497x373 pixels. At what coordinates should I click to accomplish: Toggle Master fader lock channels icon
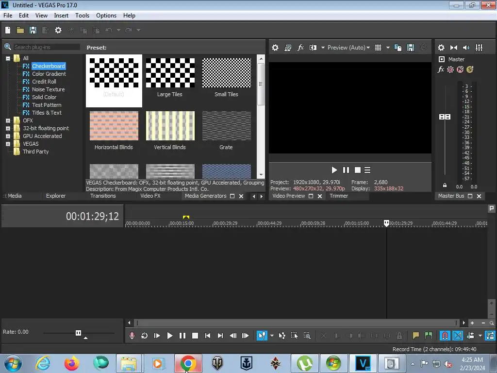(445, 185)
